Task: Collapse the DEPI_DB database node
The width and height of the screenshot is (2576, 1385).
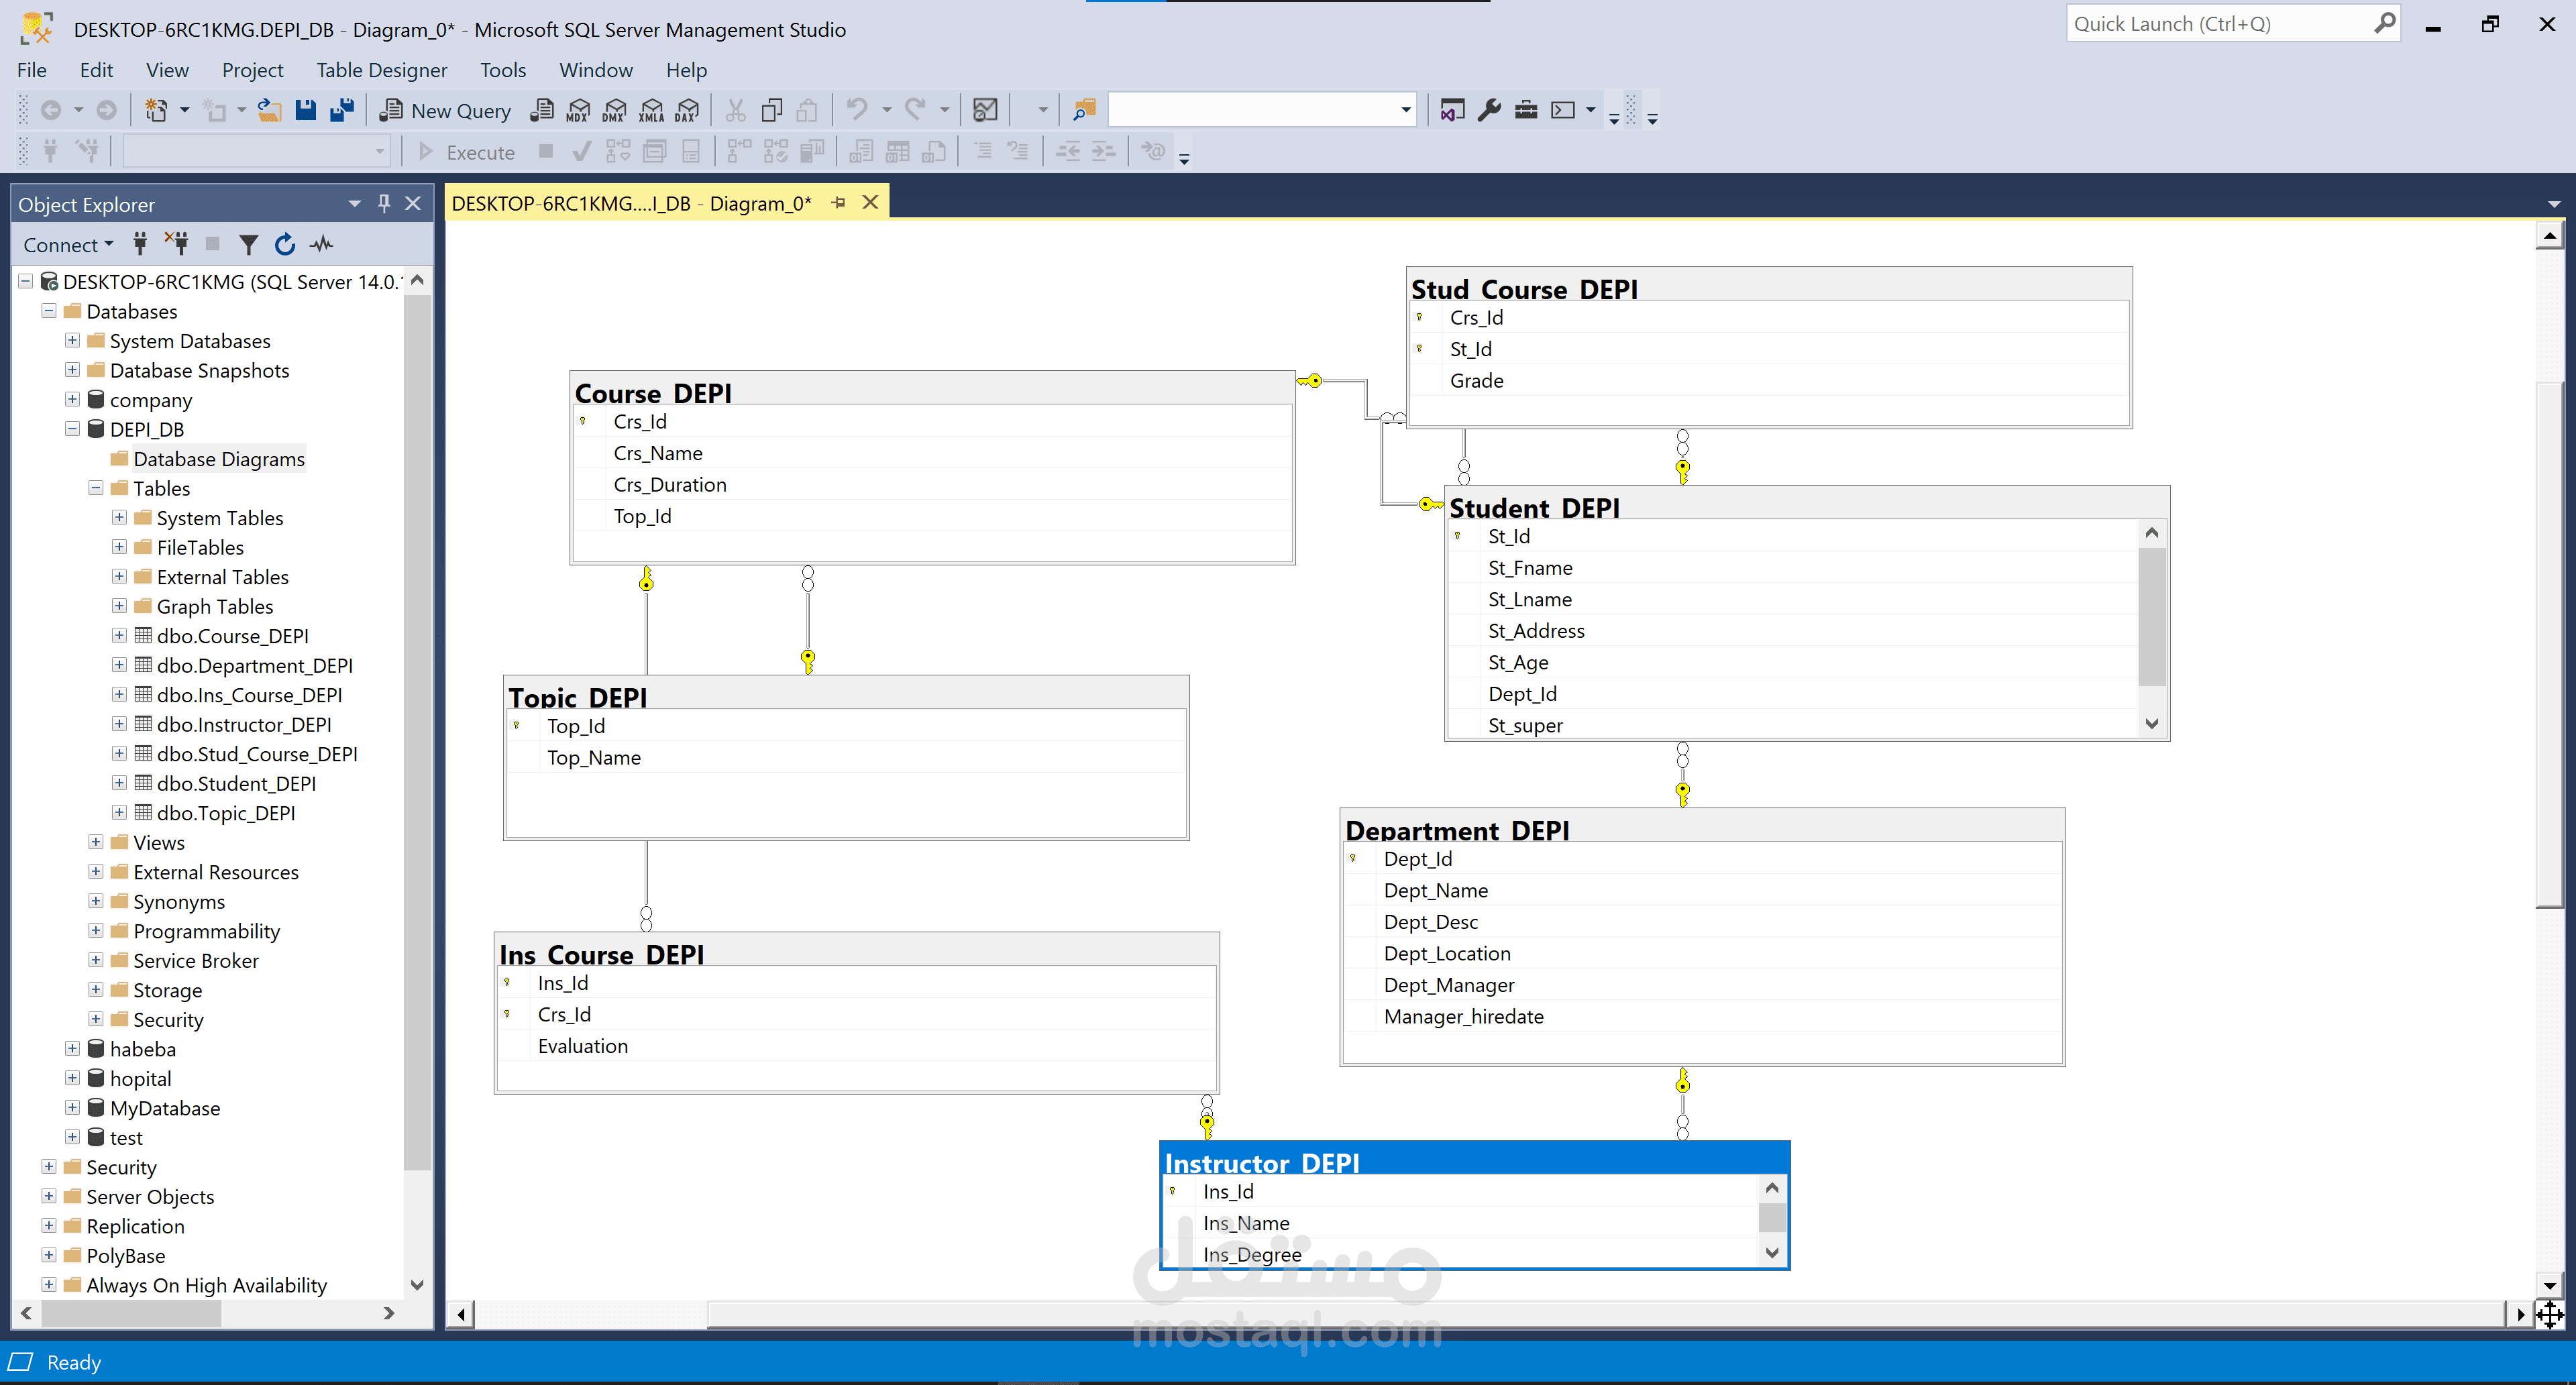Action: (72, 429)
